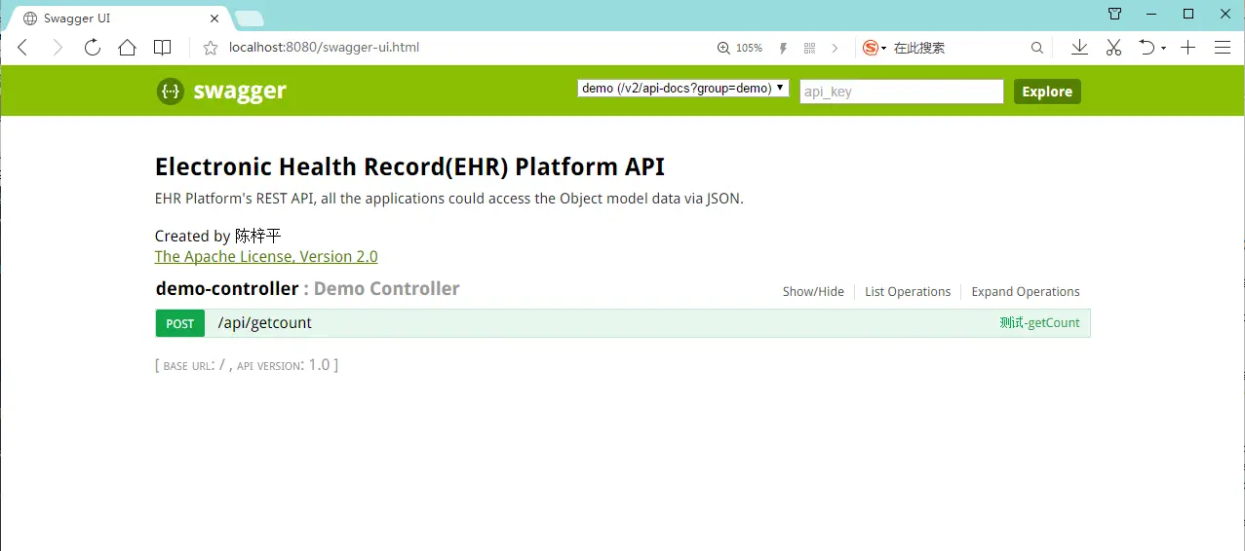Click List Operations link
1245x551 pixels.
click(x=908, y=292)
